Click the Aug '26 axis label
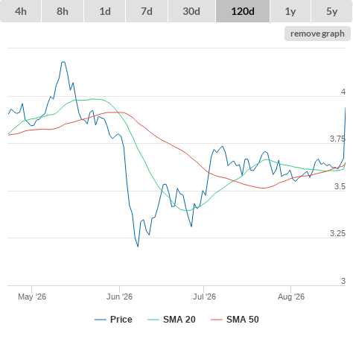The height and width of the screenshot is (339, 353). click(291, 297)
